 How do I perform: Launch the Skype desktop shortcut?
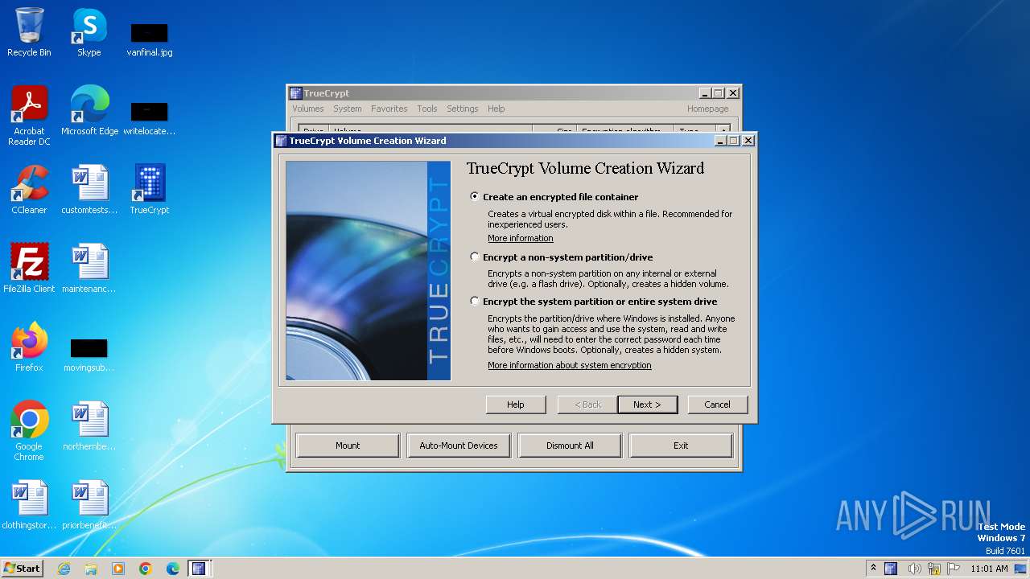[89, 32]
